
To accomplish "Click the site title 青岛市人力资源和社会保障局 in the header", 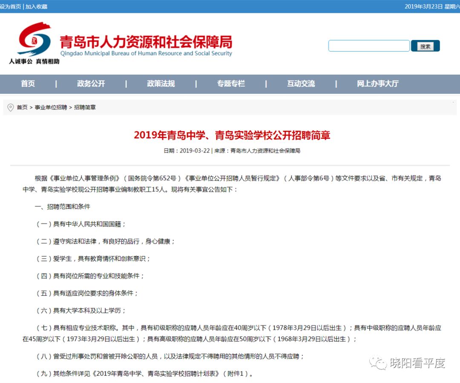I will pyautogui.click(x=146, y=42).
